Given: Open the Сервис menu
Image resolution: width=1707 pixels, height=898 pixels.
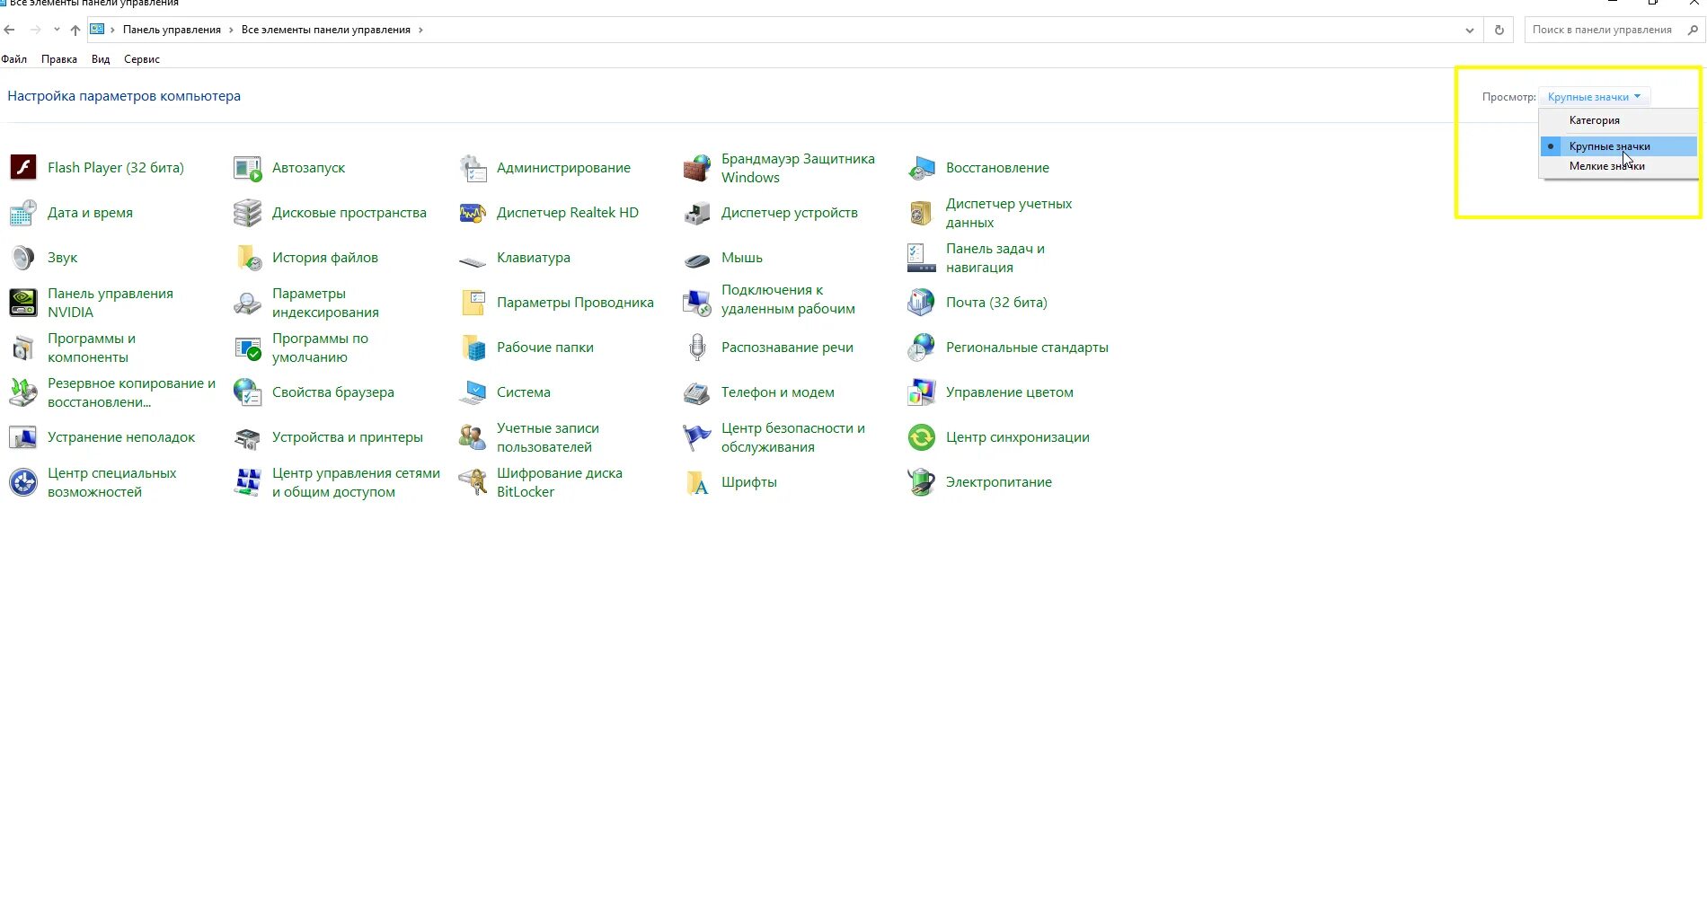Looking at the screenshot, I should tap(142, 59).
